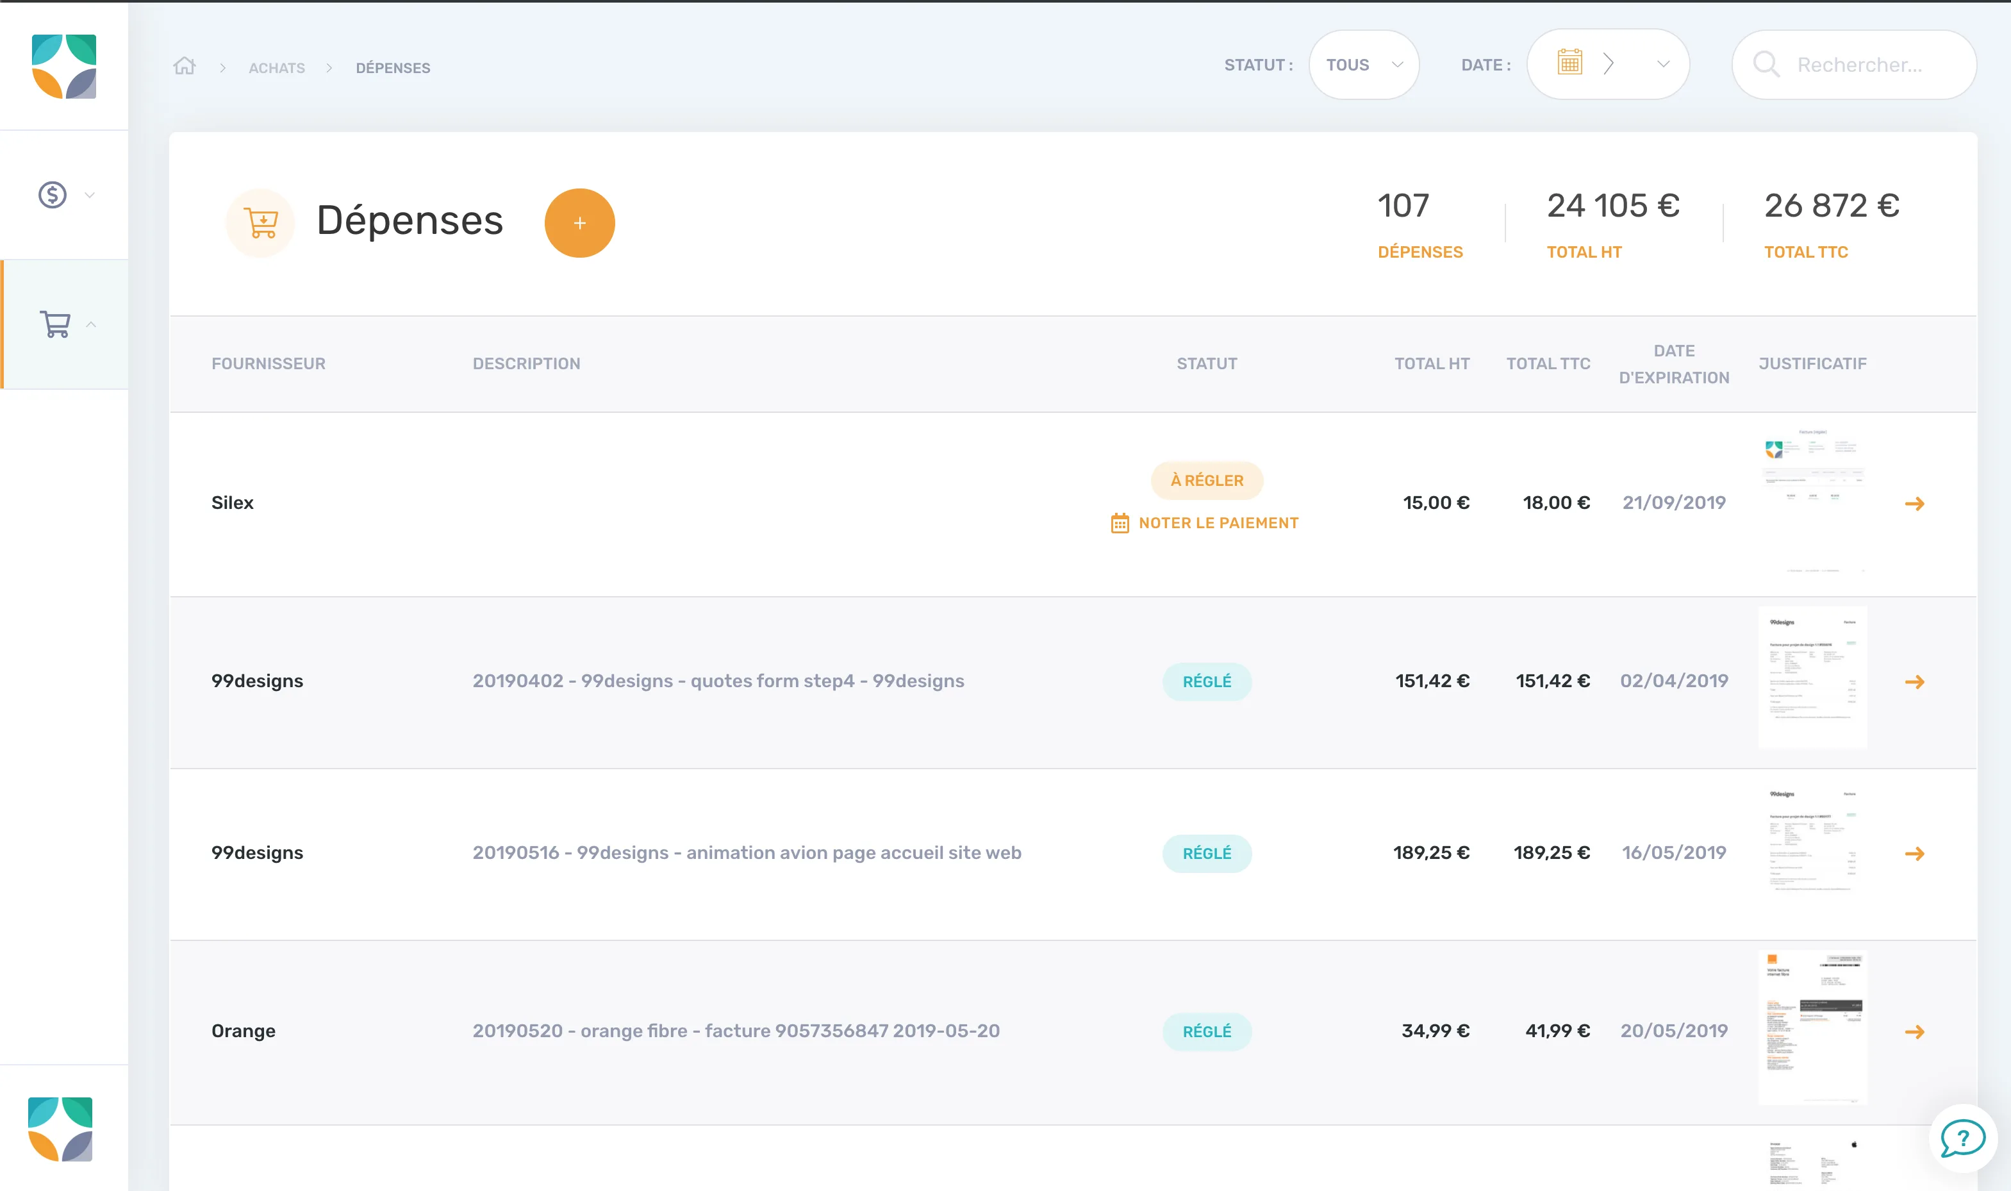View 99designs 16/05/2019 invoice thumbnail
The image size is (2011, 1191).
(1812, 851)
